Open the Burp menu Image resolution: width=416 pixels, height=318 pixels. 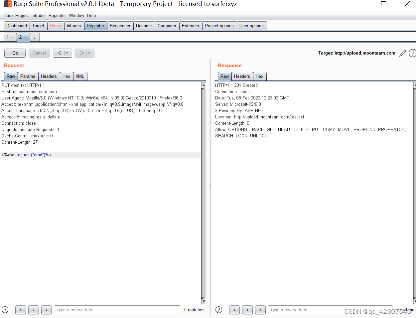point(8,15)
